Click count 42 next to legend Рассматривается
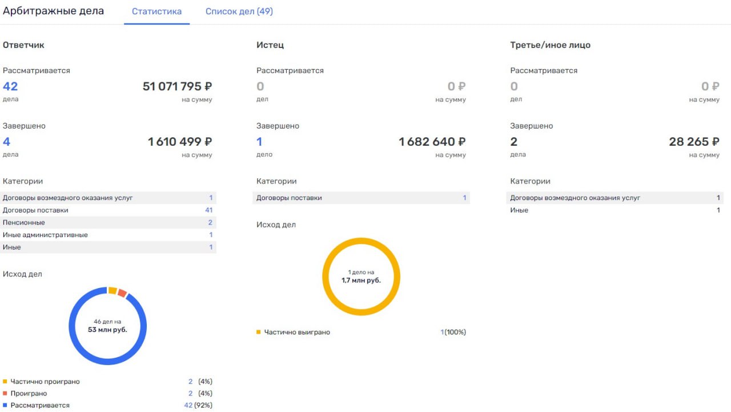The image size is (731, 412). point(188,406)
